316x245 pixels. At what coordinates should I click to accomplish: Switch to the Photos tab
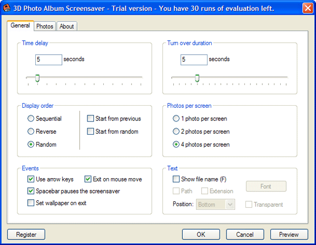point(45,26)
